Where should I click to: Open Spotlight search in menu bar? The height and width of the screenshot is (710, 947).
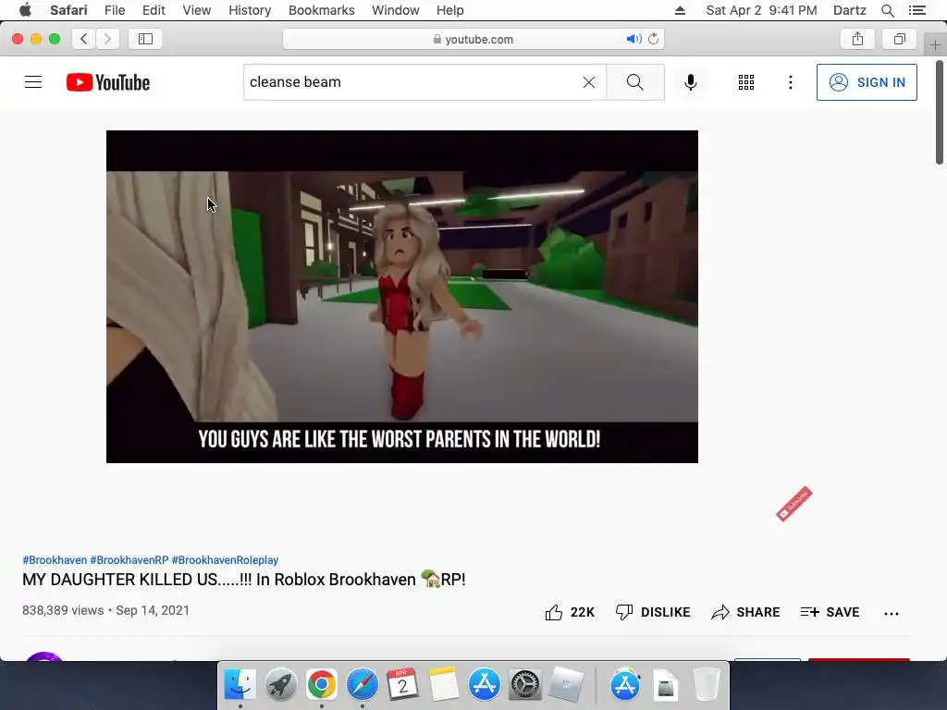[x=887, y=10]
